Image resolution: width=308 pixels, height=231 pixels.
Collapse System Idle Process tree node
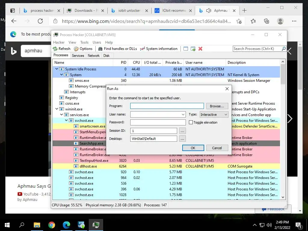coord(57,69)
